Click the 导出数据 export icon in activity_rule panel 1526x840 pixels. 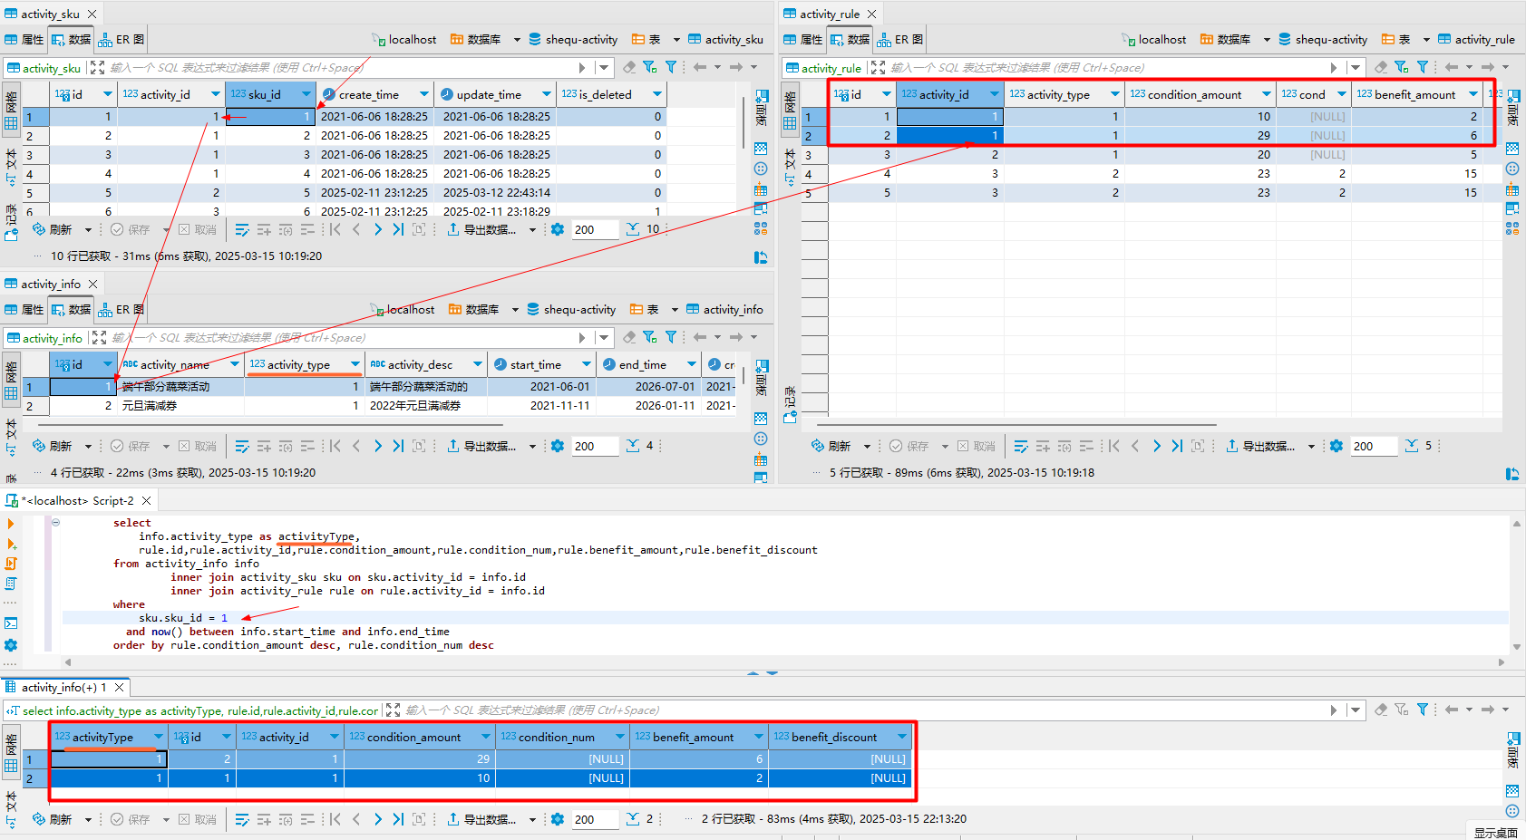[1231, 445]
